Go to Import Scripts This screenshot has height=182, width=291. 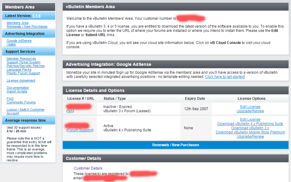point(17,91)
